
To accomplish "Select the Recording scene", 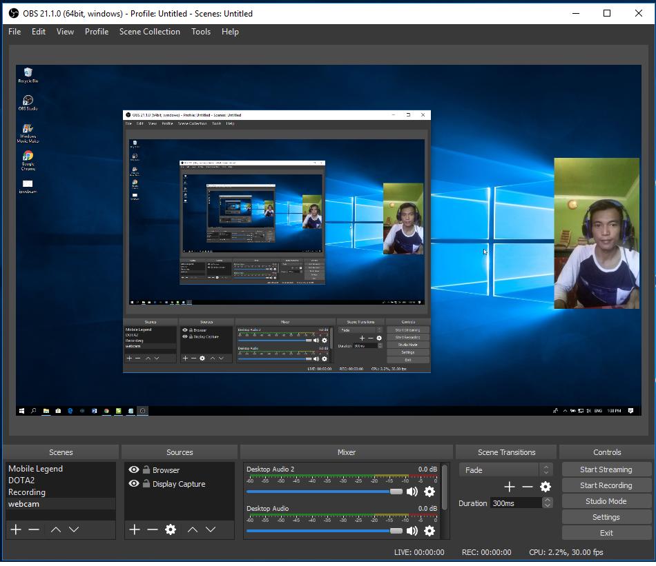I will point(61,492).
